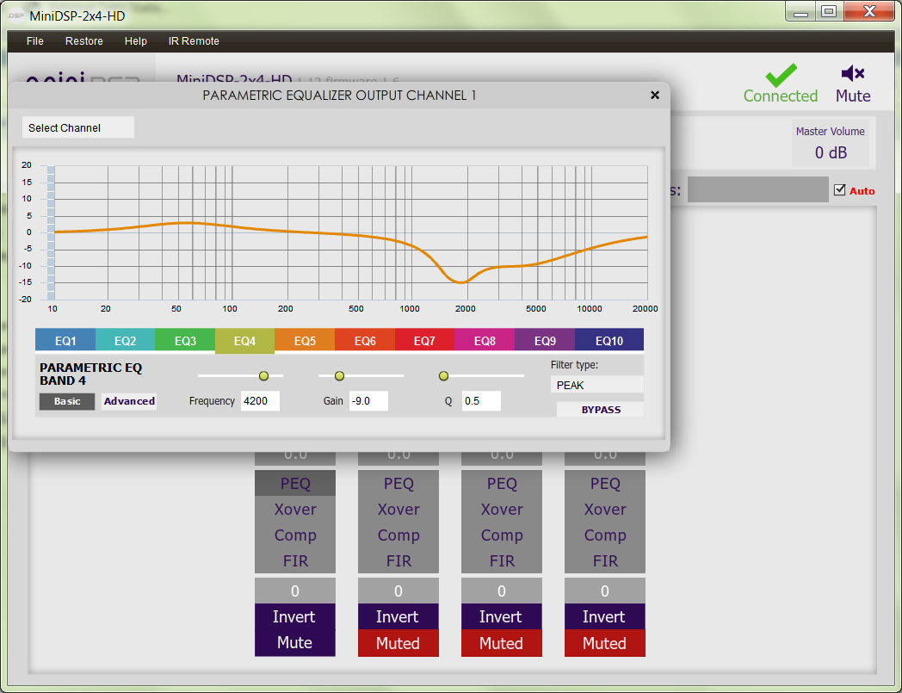Image resolution: width=902 pixels, height=693 pixels.
Task: Click the Gain slider knob
Action: 339,376
